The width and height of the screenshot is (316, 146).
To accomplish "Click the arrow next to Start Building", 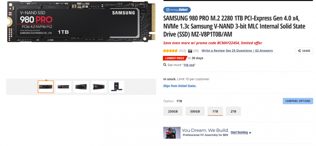I will (x=250, y=133).
